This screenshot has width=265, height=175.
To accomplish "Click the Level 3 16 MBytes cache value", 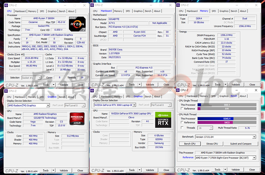I will (x=65, y=69).
